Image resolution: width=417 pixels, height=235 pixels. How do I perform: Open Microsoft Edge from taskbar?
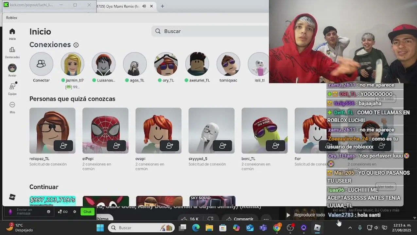coord(196,227)
